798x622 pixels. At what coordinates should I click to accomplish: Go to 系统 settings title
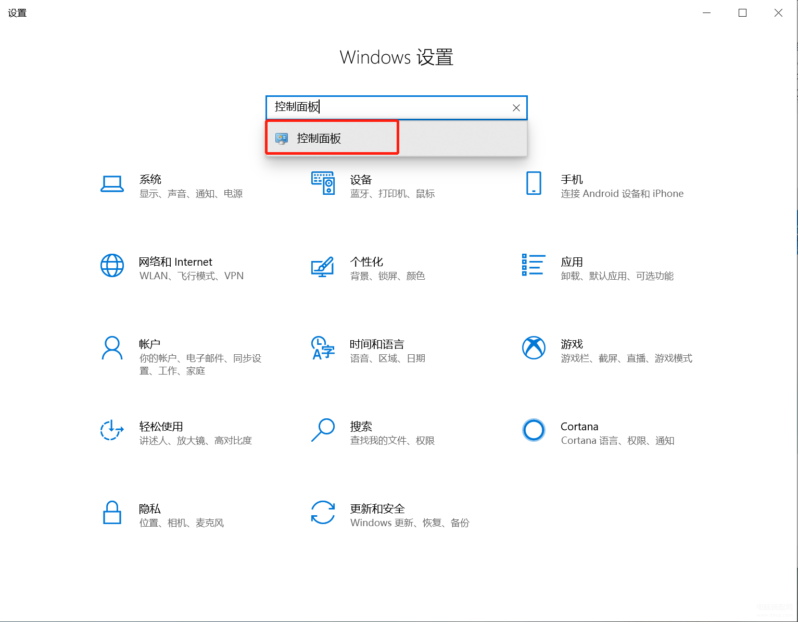pyautogui.click(x=150, y=179)
